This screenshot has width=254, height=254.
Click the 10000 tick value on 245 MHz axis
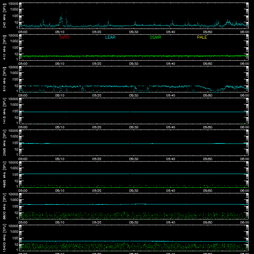[13, 4]
